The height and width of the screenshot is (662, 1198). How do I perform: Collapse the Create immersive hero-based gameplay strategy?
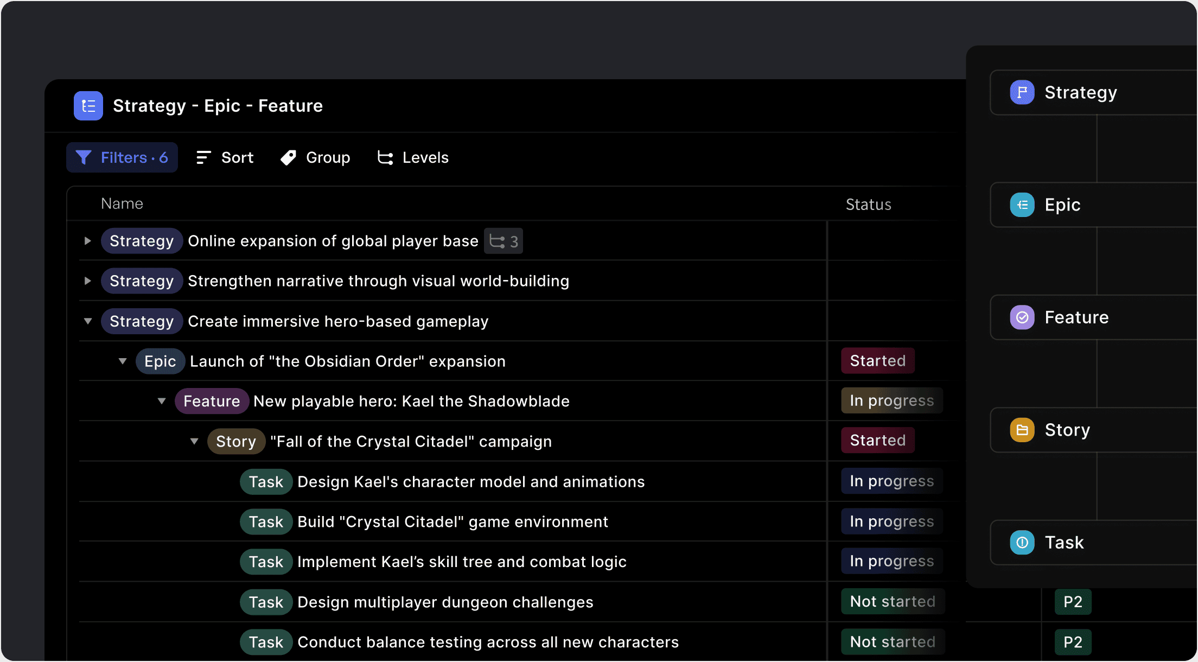[x=87, y=321]
